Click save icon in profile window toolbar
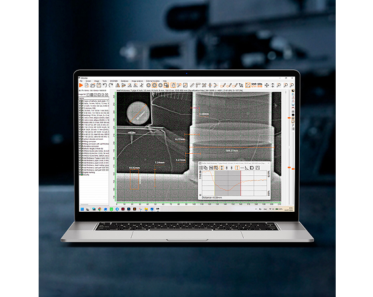 [210, 168]
